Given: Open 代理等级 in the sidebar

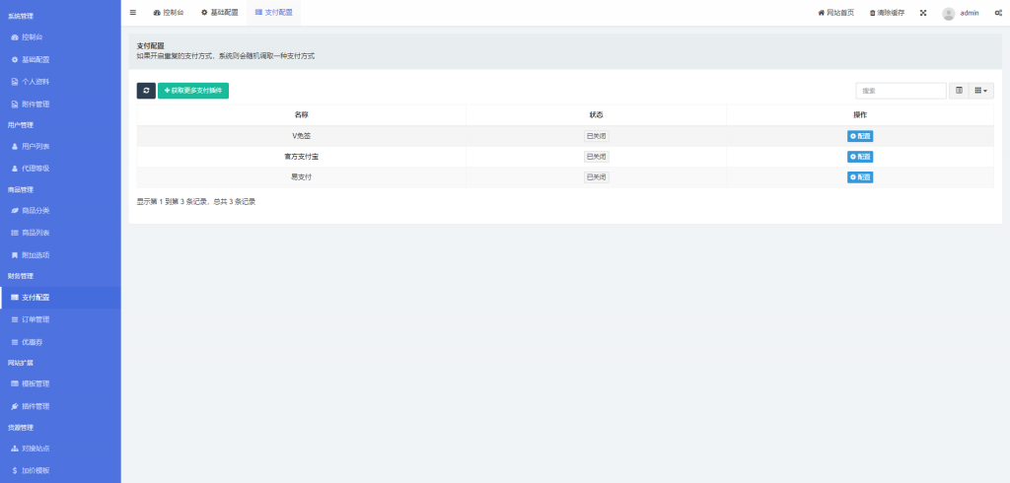Looking at the screenshot, I should 60,169.
